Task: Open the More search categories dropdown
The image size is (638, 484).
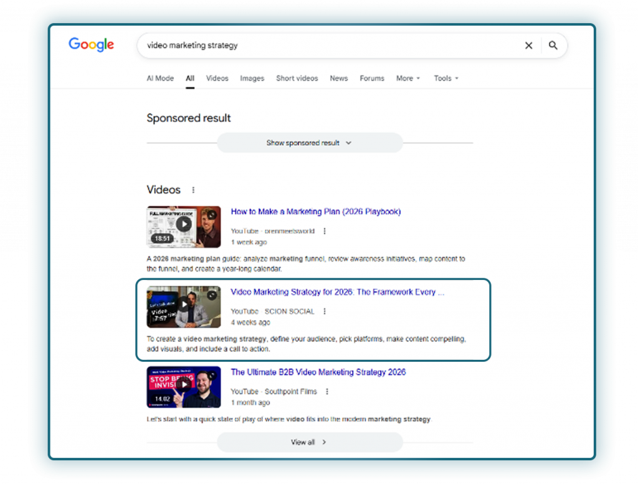Action: coord(407,78)
